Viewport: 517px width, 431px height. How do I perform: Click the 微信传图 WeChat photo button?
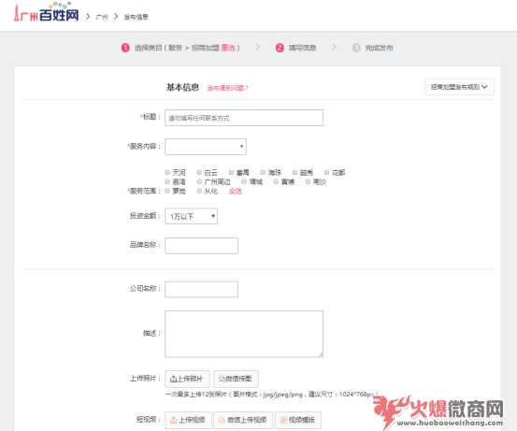point(236,379)
